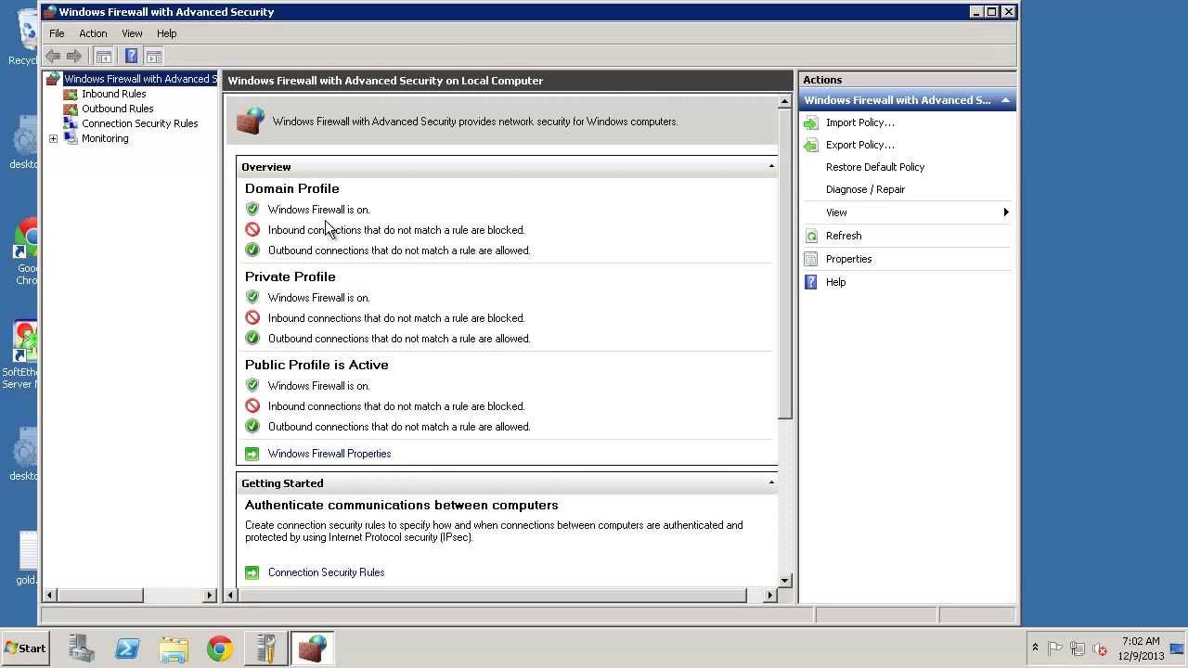
Task: Click the Forward arrow in the toolbar
Action: (74, 57)
